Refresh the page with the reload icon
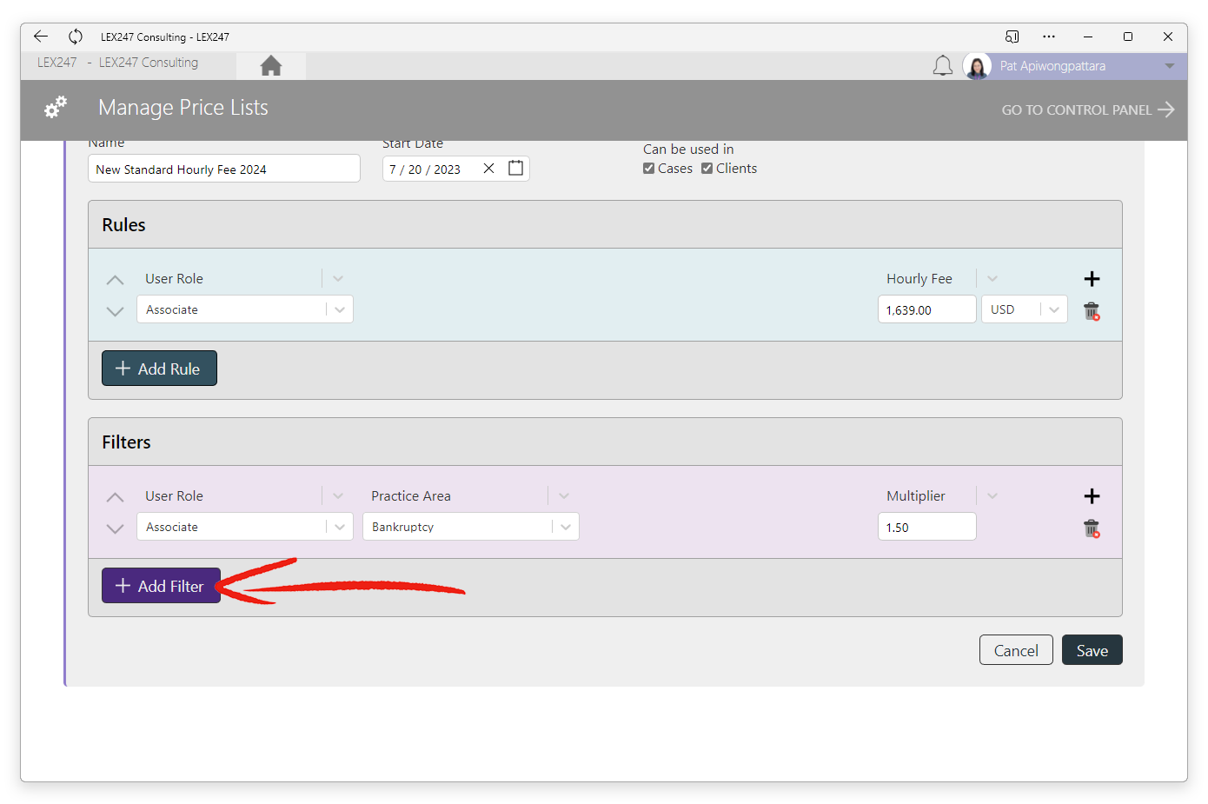Screen dimensions: 1208x804 click(x=76, y=37)
